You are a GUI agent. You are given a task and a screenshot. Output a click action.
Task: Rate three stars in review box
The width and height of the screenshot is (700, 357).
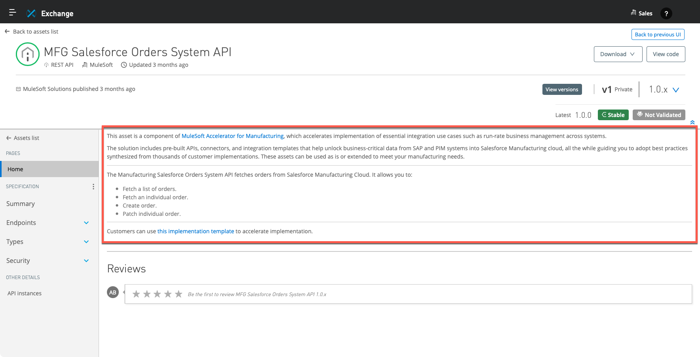click(x=157, y=294)
